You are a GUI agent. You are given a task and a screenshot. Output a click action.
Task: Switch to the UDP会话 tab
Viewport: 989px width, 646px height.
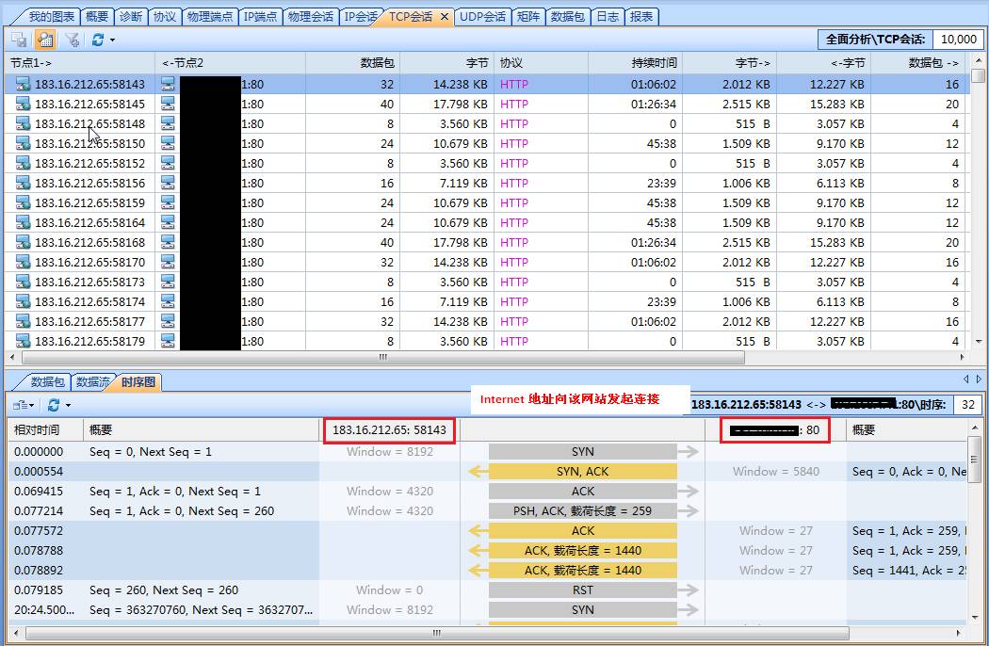(482, 17)
